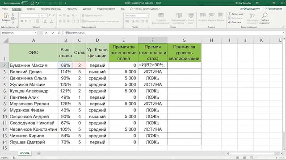
Task: Switch to the Данные tab
Action: 87,9
